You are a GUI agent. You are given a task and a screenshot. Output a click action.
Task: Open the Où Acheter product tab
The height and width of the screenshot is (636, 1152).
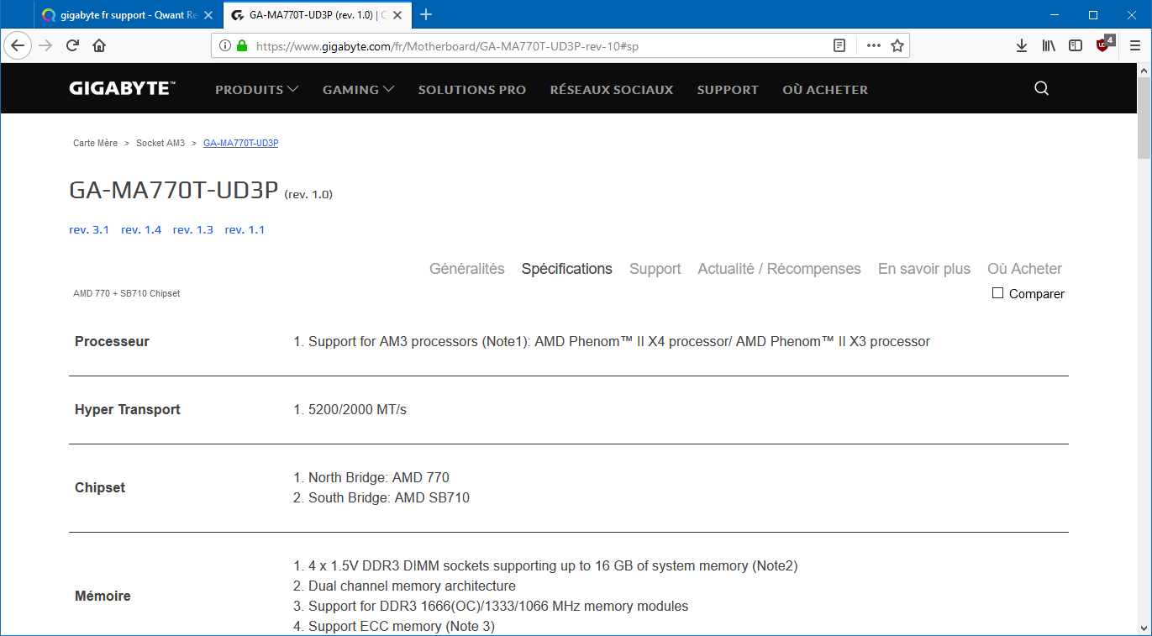click(1025, 269)
